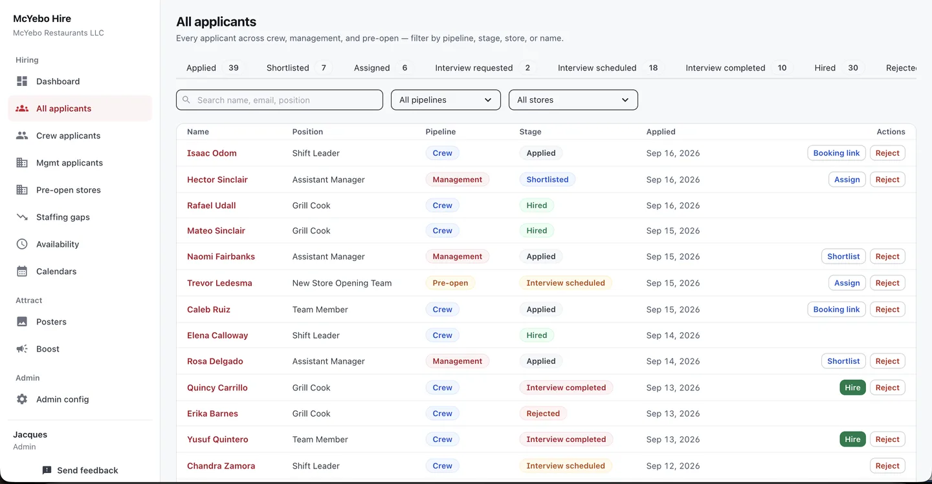Click the Boost megaphone icon

coord(22,349)
